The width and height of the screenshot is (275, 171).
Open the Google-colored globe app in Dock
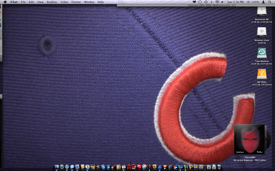pyautogui.click(x=144, y=167)
